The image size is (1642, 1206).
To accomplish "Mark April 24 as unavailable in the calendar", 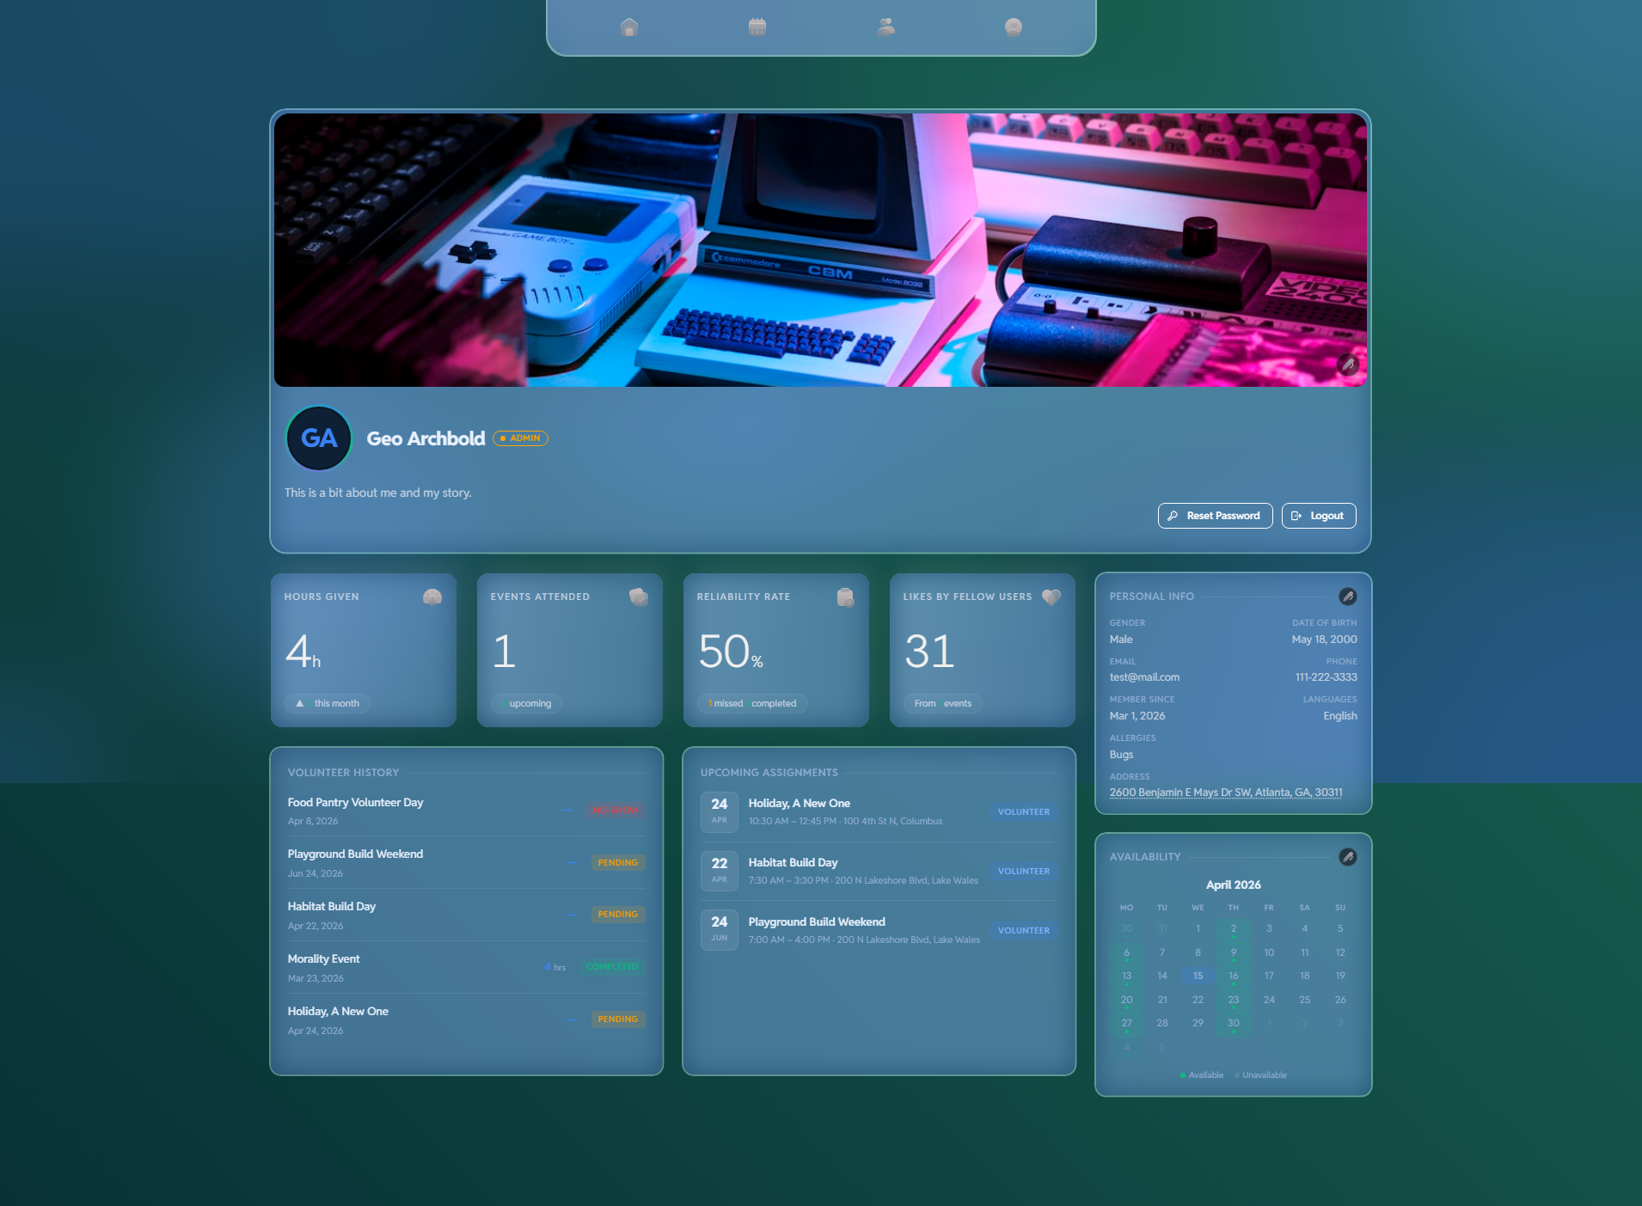I will [1269, 999].
